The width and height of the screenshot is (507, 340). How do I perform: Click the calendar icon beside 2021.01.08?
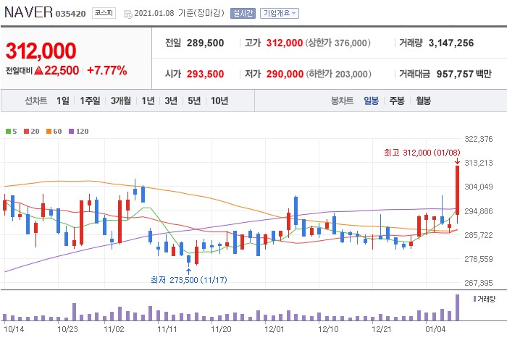coord(128,14)
